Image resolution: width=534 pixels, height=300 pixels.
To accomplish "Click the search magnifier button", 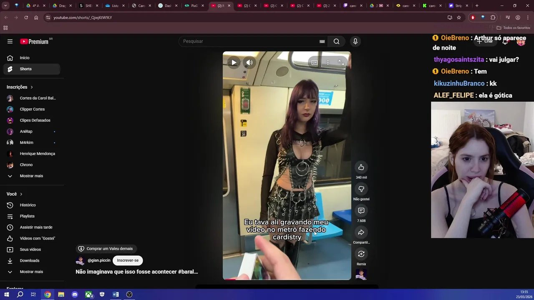I will 336,41.
